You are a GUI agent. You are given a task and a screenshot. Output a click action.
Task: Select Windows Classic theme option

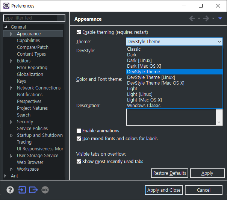[x=174, y=105]
